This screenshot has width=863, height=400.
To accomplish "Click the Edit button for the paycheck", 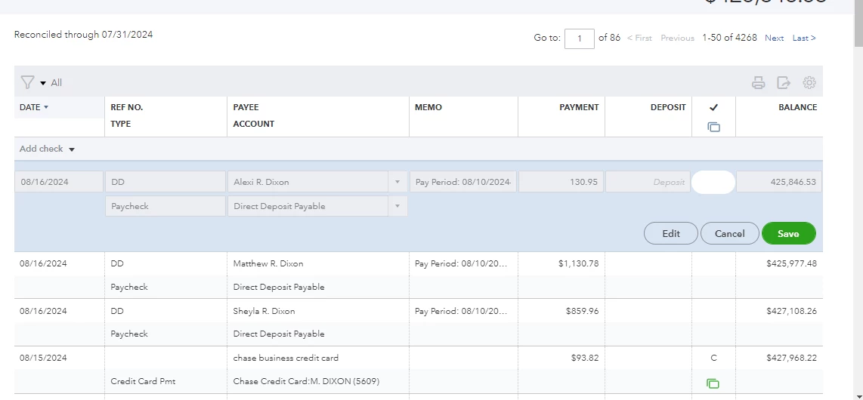I will click(671, 233).
